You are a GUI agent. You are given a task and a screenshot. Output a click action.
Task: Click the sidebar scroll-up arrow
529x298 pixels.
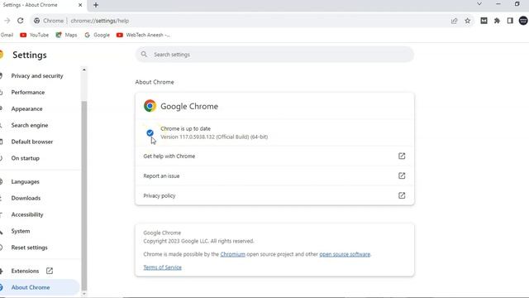pyautogui.click(x=84, y=70)
